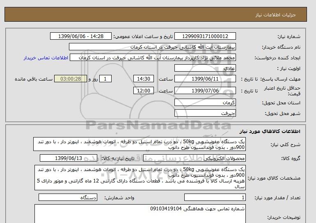Click the general need description text box
The image size is (316, 223).
[x=140, y=144]
